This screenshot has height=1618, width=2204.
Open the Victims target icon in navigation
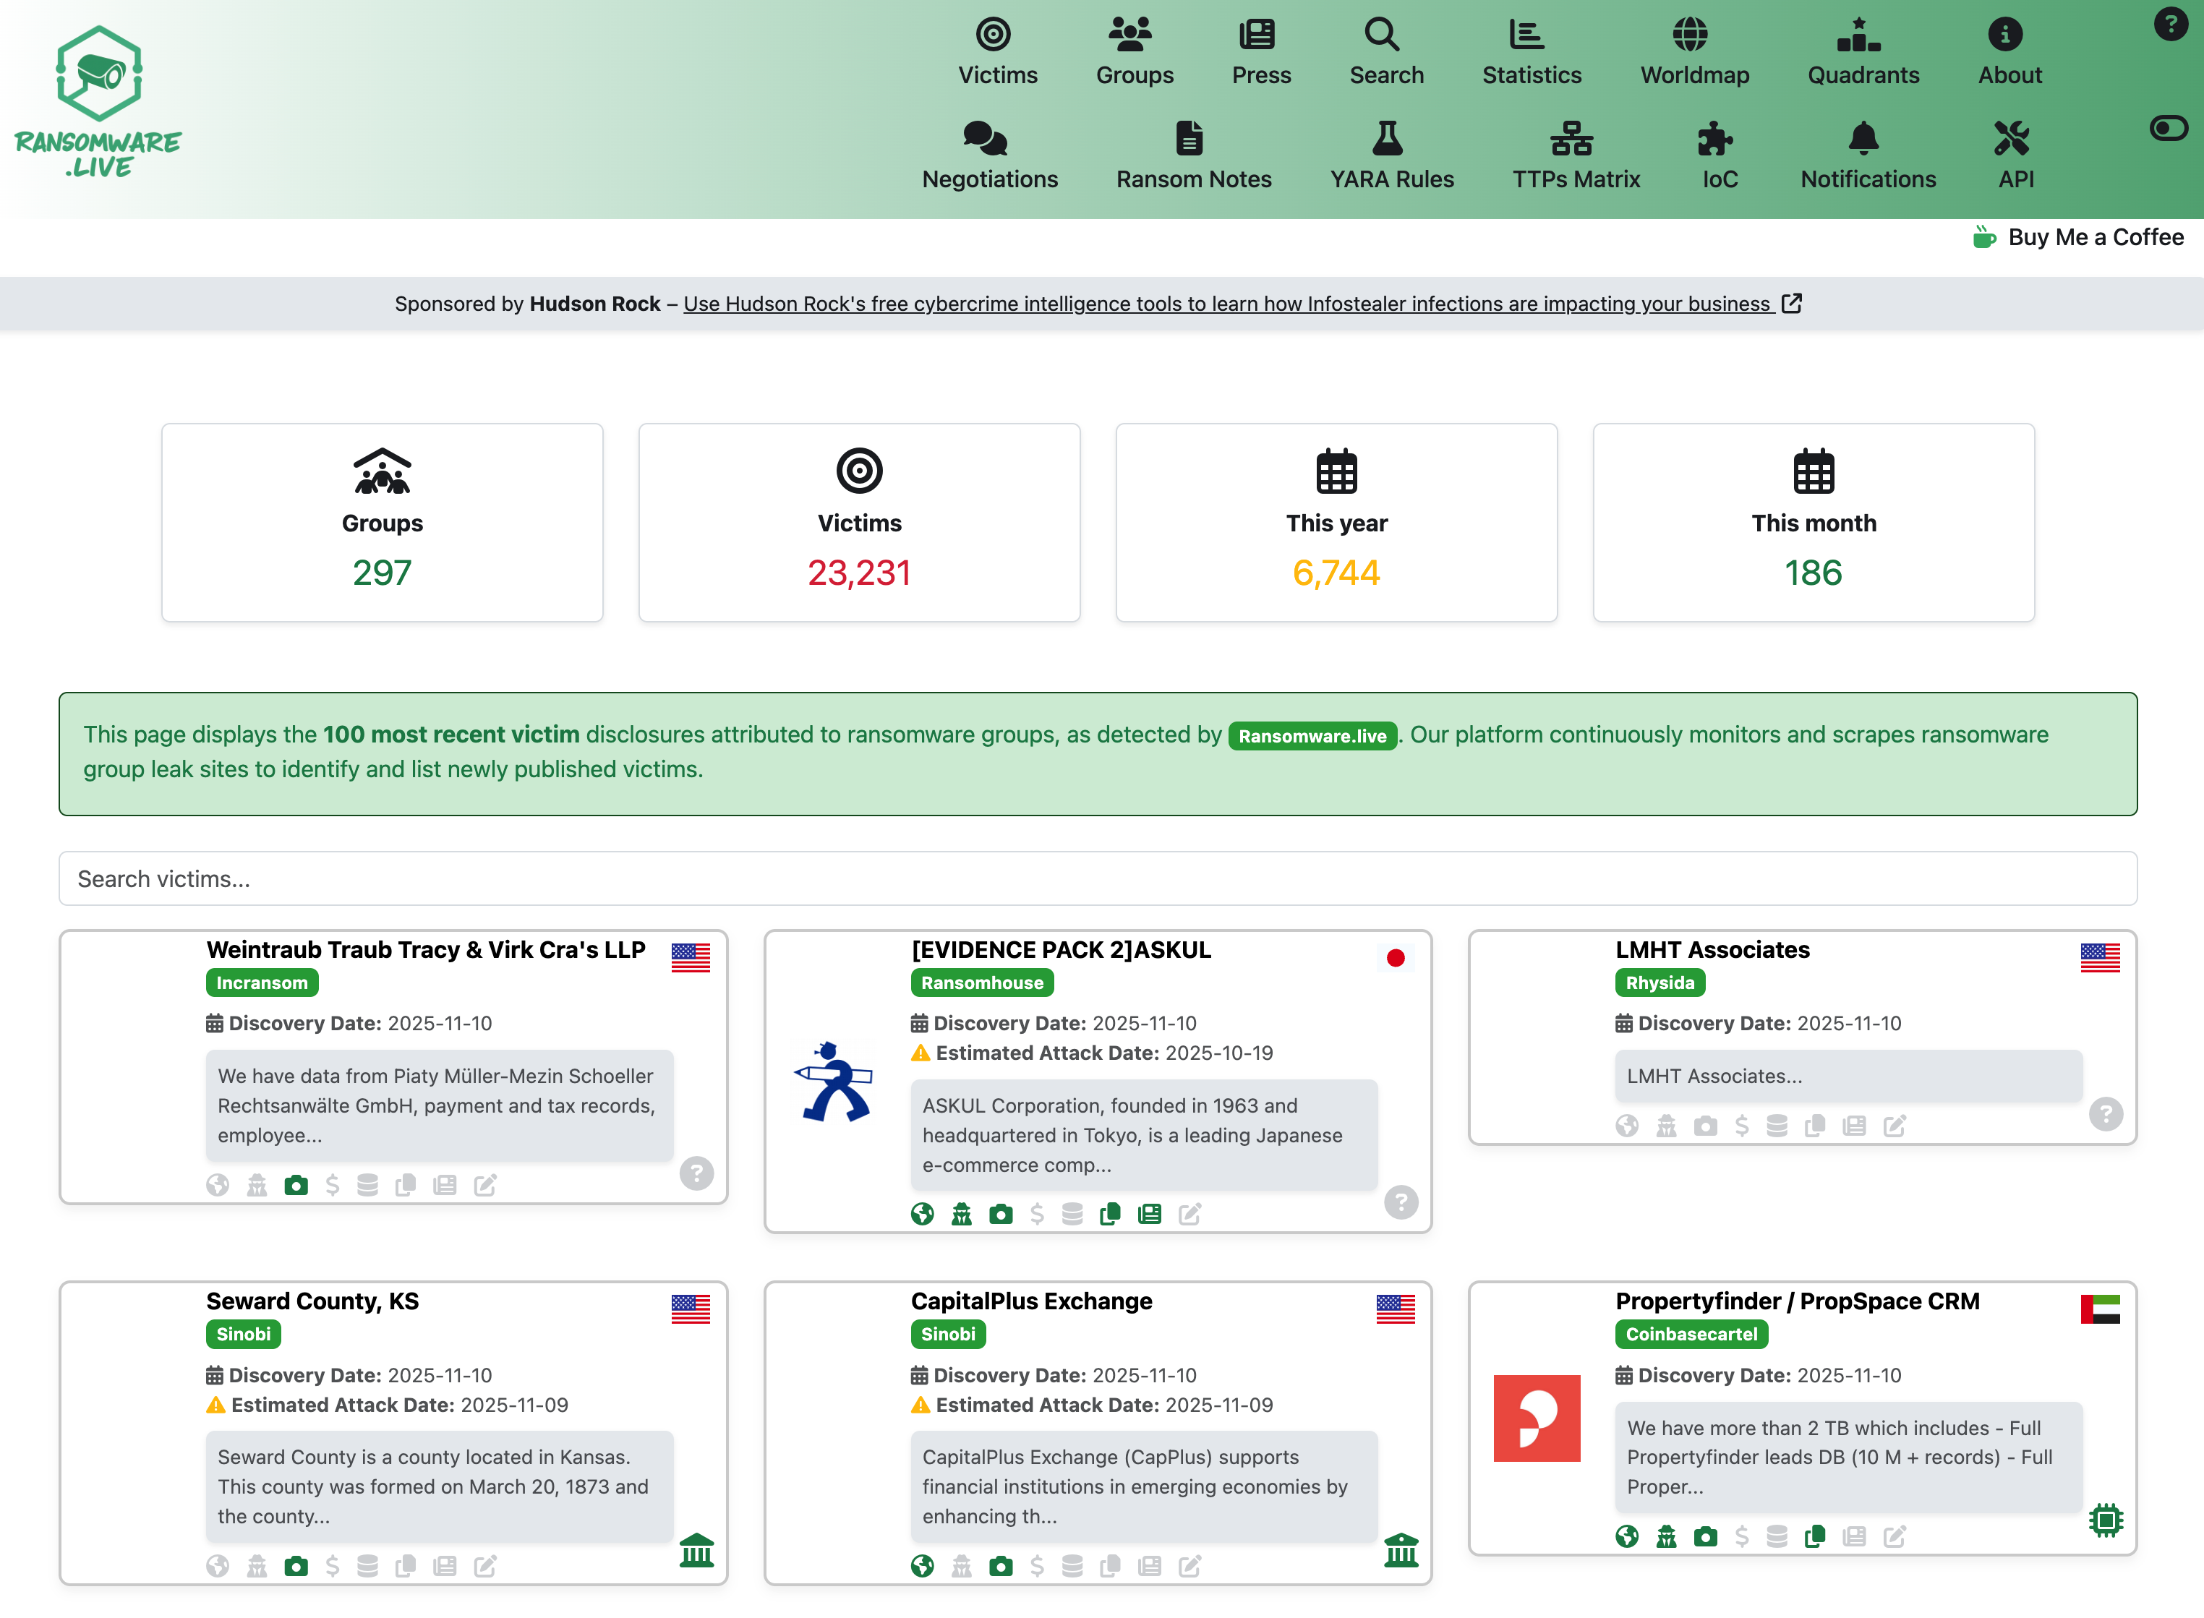coord(994,35)
